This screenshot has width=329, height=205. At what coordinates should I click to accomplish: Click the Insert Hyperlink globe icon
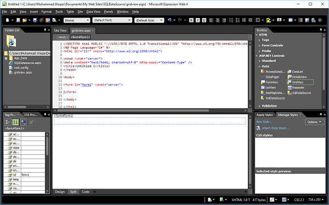pos(314,20)
